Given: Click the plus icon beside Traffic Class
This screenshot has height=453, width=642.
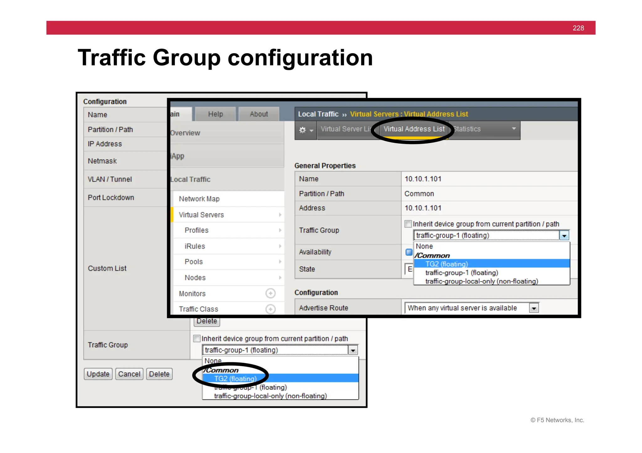Looking at the screenshot, I should 270,309.
